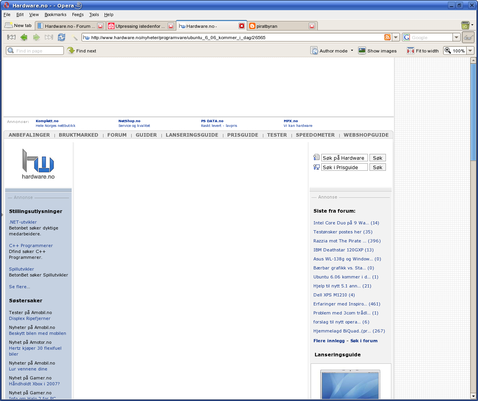Click the Wand password icon
Screen dimensions: 478x401
pos(74,38)
